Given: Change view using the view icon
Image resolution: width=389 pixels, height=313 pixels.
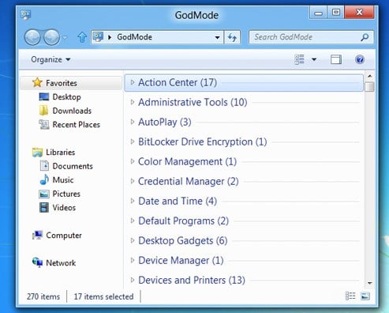Looking at the screenshot, I should [x=299, y=59].
